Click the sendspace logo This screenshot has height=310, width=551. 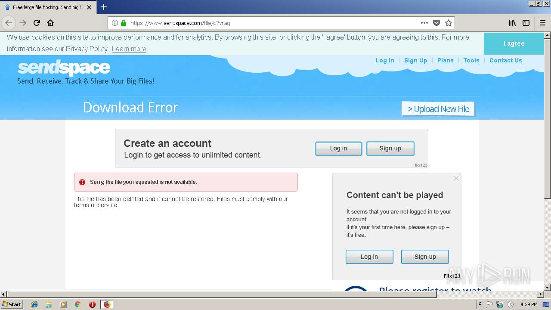[64, 68]
